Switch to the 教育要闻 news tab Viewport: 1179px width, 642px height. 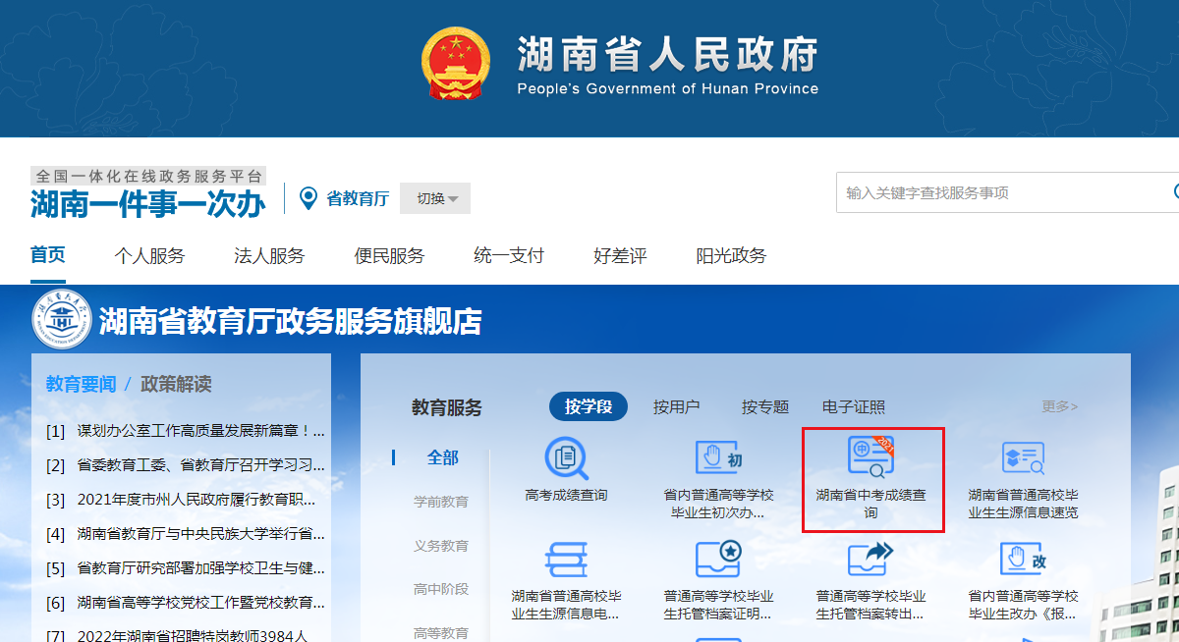(81, 384)
